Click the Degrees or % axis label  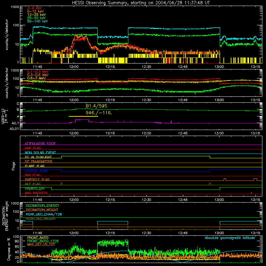pyautogui.click(x=9, y=249)
